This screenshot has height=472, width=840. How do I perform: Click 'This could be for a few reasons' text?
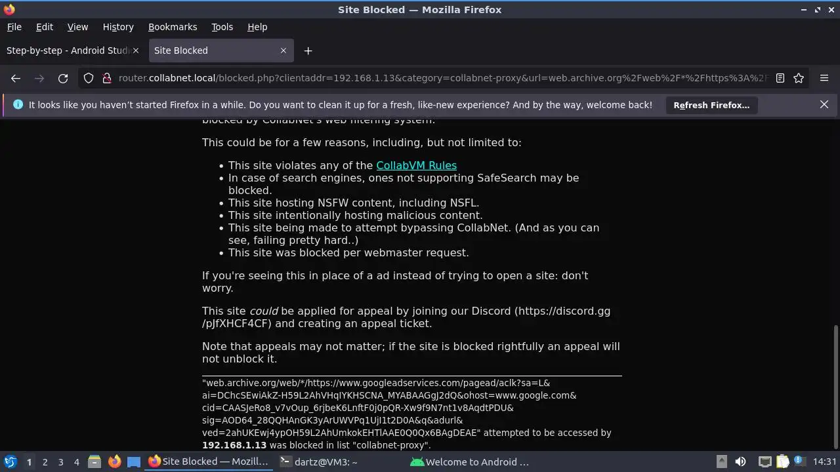[362, 142]
